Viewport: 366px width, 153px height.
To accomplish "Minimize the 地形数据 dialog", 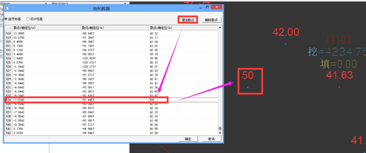I will click(x=201, y=7).
